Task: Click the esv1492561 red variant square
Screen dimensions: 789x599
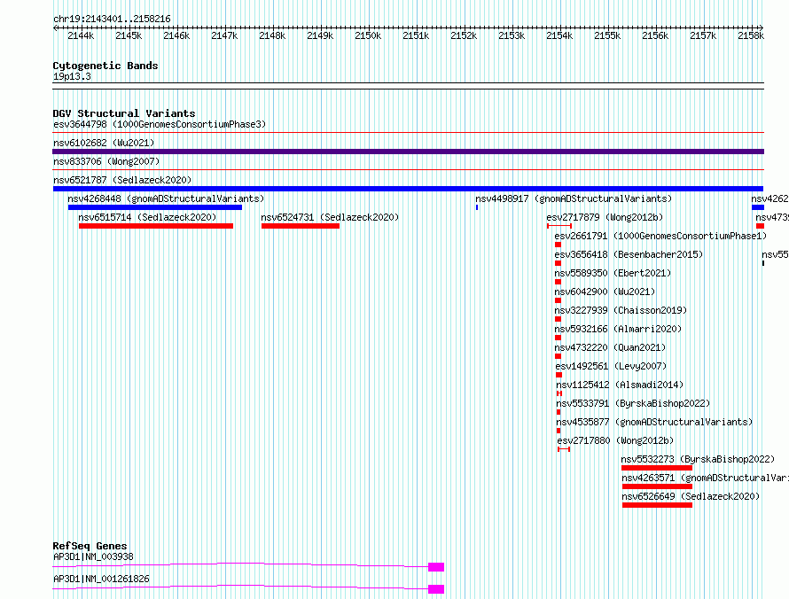Action: pyautogui.click(x=559, y=375)
